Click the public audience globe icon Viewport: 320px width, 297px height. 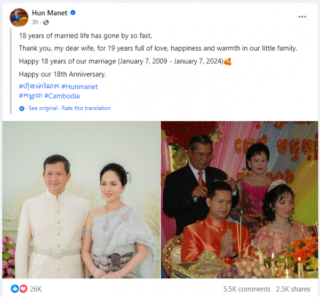point(46,22)
